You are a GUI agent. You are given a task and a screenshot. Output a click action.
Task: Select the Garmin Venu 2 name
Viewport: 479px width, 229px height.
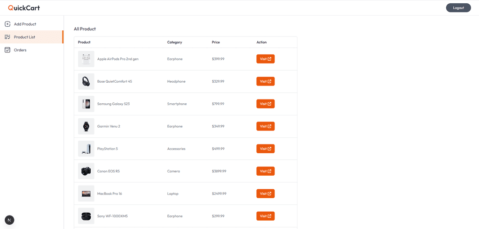coord(109,126)
